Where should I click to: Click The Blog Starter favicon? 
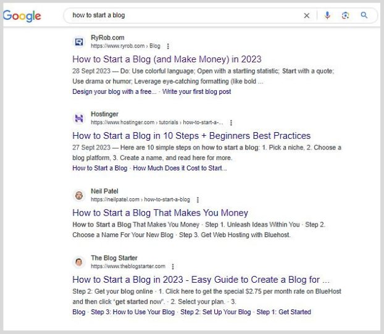[x=79, y=262]
